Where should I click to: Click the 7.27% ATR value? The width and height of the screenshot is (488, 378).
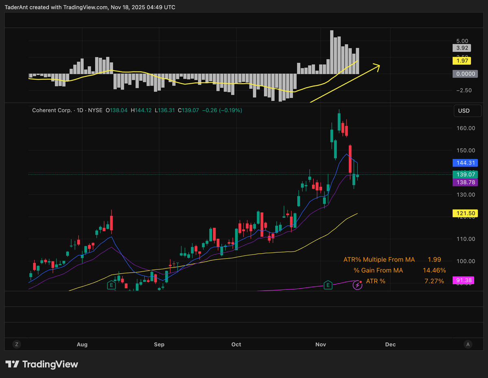434,281
